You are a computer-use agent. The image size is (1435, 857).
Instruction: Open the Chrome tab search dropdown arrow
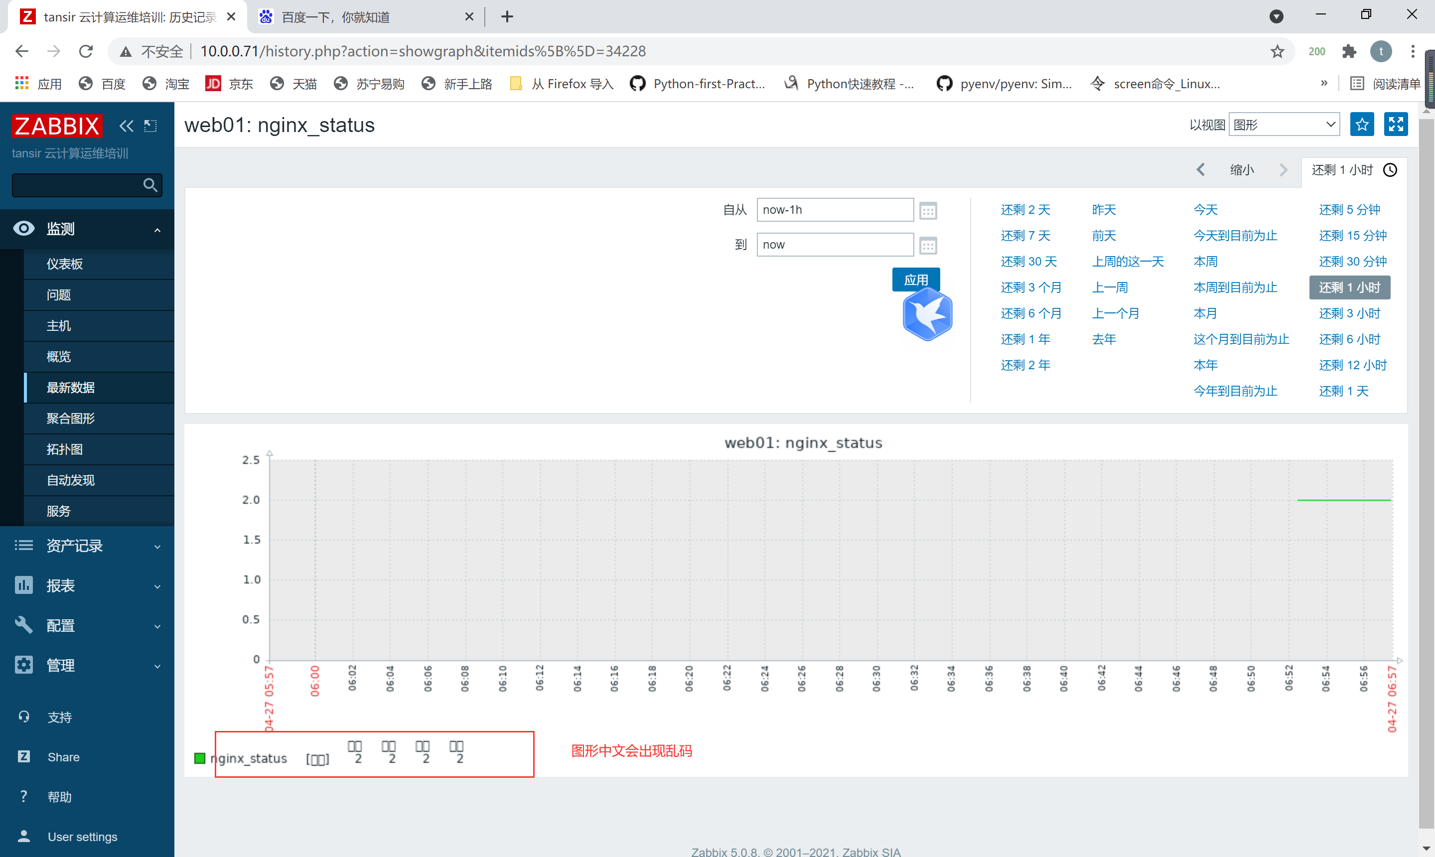point(1276,16)
